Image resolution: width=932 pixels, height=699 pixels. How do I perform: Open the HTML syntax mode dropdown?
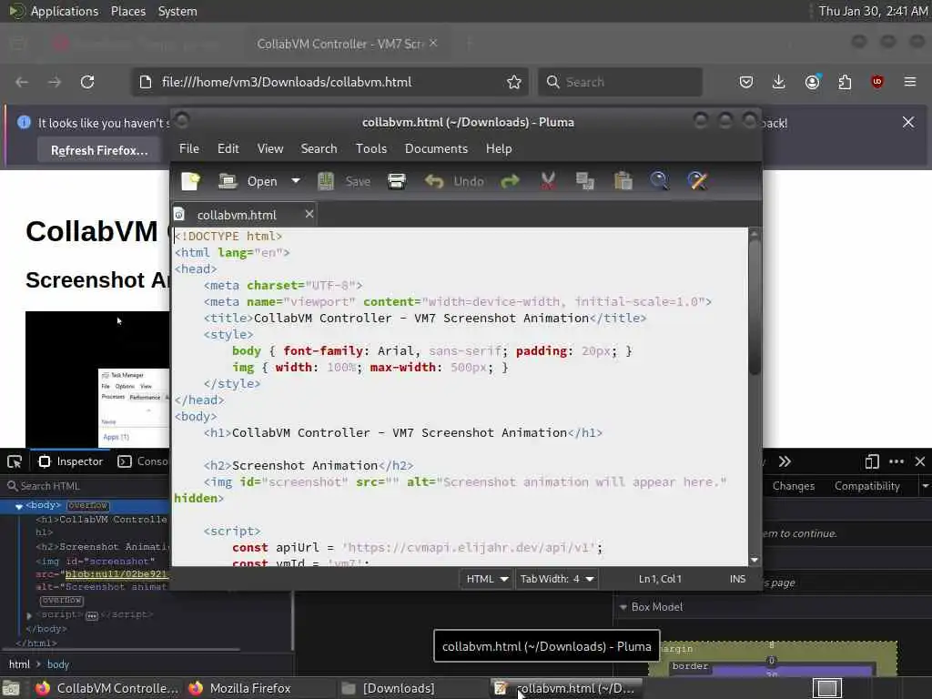(486, 579)
